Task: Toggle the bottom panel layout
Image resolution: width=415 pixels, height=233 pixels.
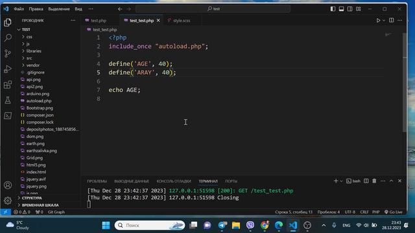Action: [x=342, y=8]
